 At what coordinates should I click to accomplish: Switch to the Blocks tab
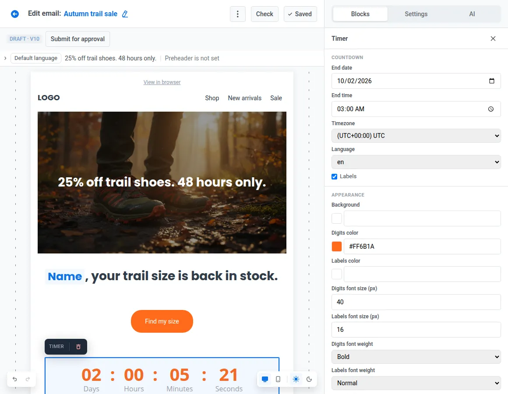tap(360, 14)
